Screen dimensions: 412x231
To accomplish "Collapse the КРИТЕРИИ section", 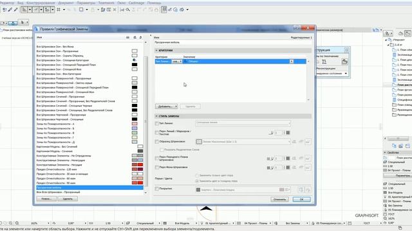I will (x=156, y=50).
